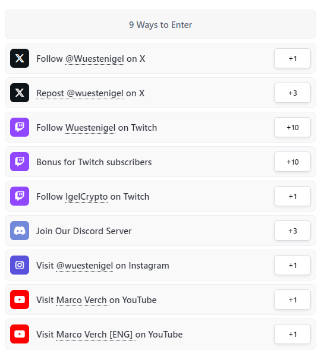Image resolution: width=321 pixels, height=353 pixels.
Task: Click Twitch icon beside Follow IgelCrypto
Action: (x=20, y=196)
